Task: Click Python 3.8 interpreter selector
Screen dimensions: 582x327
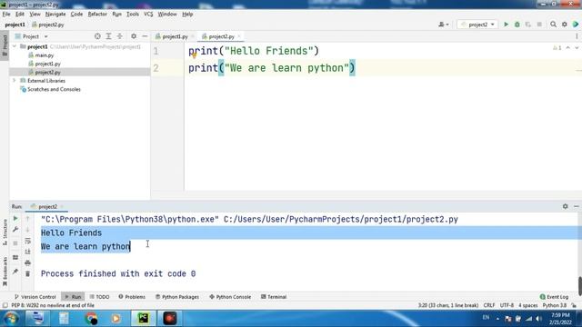Action: [x=554, y=305]
